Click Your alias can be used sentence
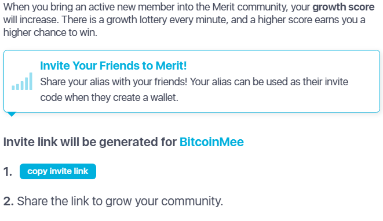Screen dimensions: 383x221 [x=269, y=82]
